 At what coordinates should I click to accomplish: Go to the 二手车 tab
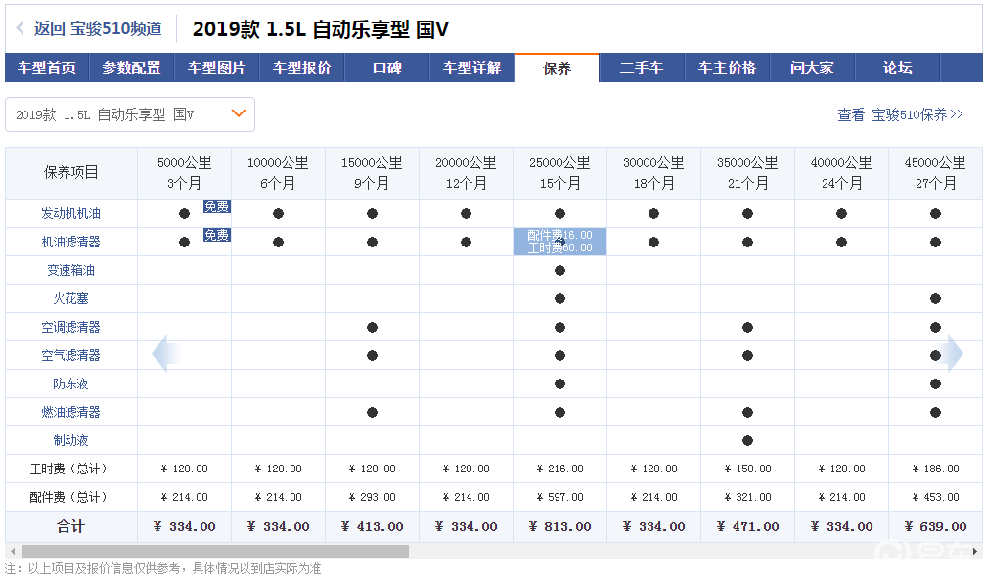coord(642,67)
